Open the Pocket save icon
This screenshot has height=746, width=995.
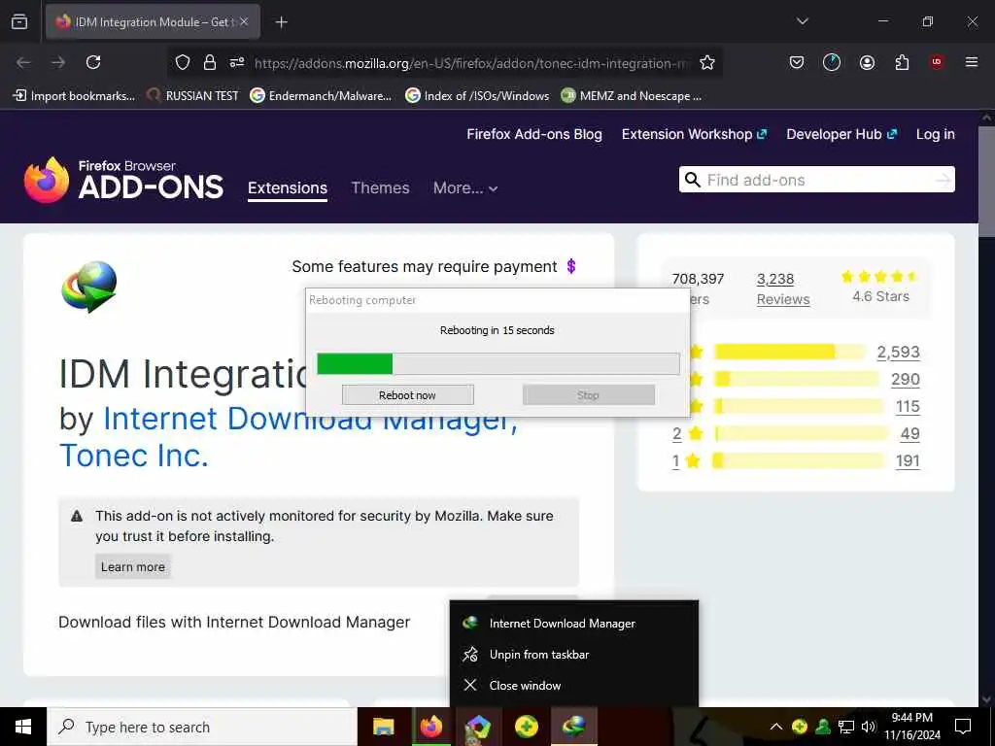tap(797, 62)
